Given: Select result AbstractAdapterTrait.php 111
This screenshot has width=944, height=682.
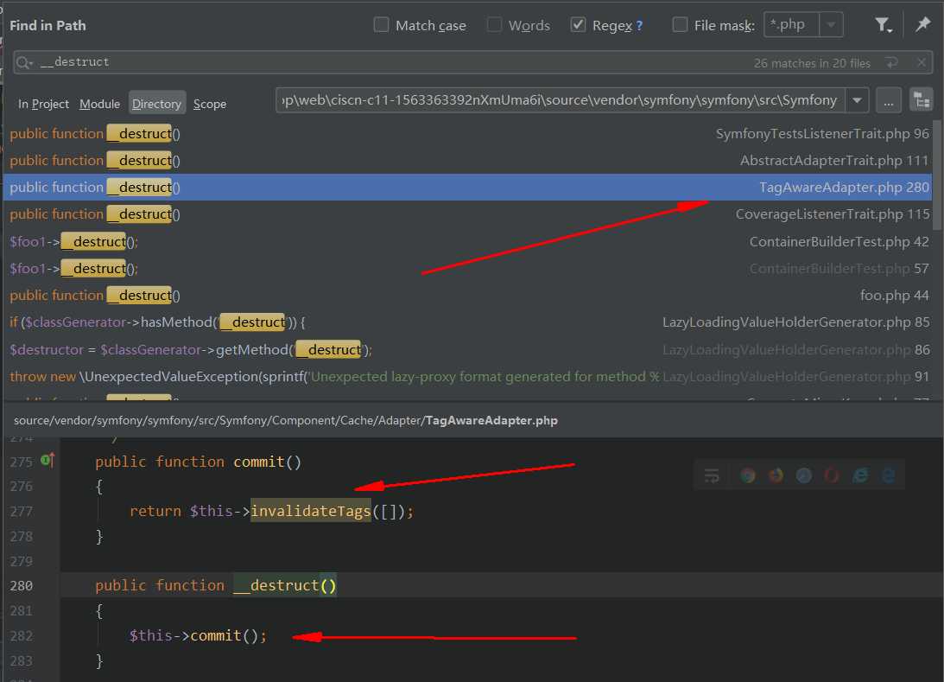Looking at the screenshot, I should 468,160.
